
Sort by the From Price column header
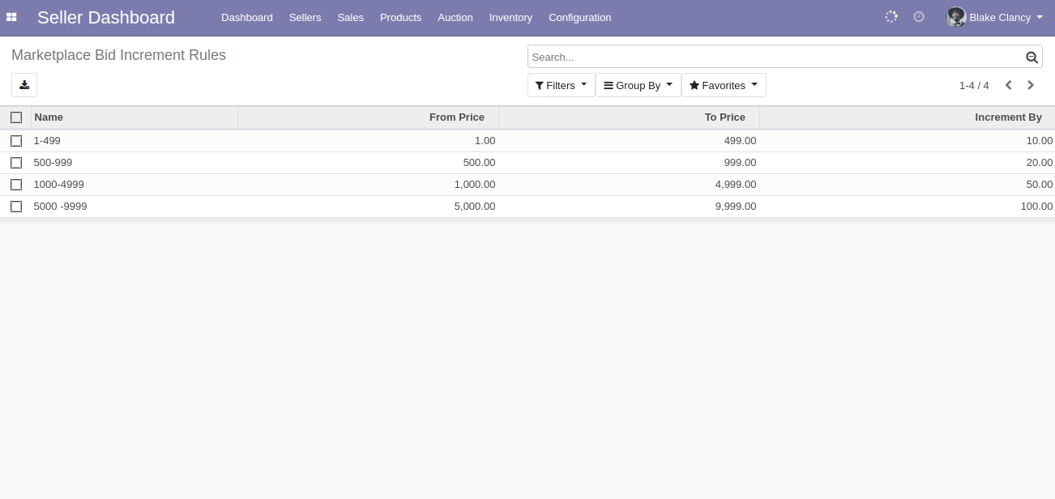(369, 117)
